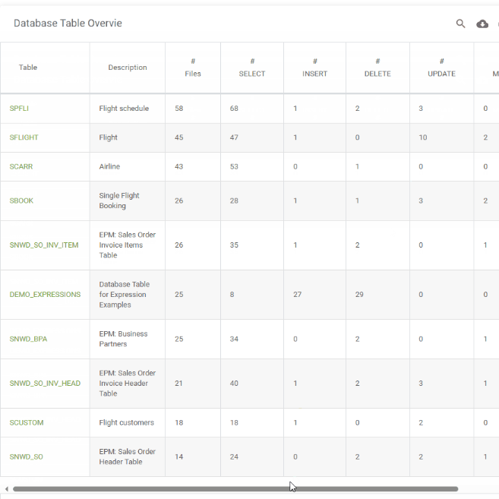Click the 'Flight schedule' description cell

(128, 109)
